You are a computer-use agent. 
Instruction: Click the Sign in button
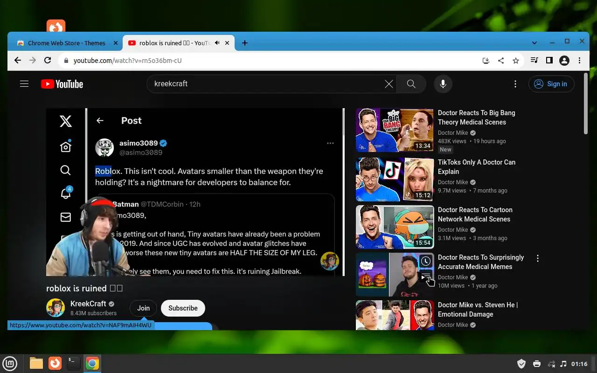551,84
